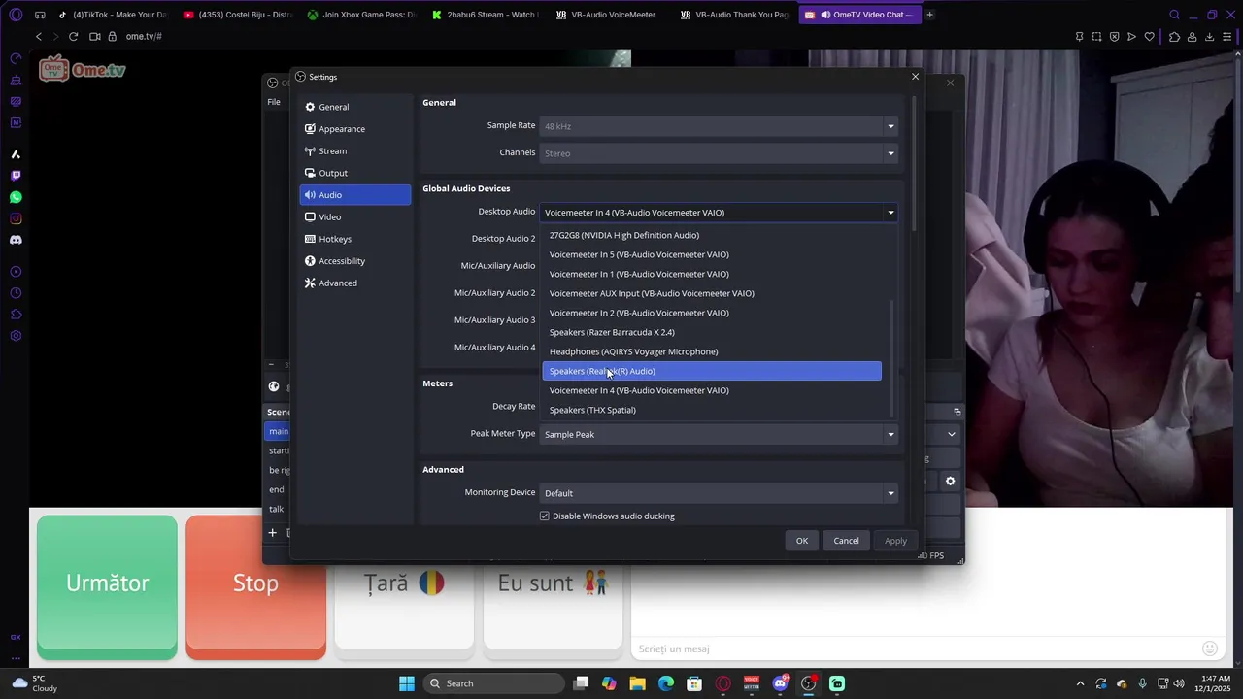
Task: Choose Speakers (Razer Barracuda X 2.4)
Action: pos(712,332)
